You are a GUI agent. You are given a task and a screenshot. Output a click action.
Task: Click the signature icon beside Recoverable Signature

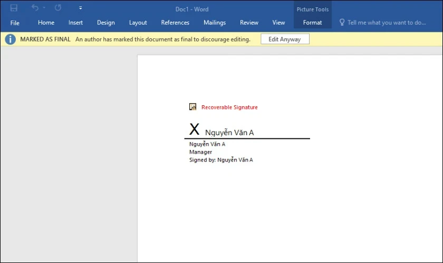pos(193,107)
